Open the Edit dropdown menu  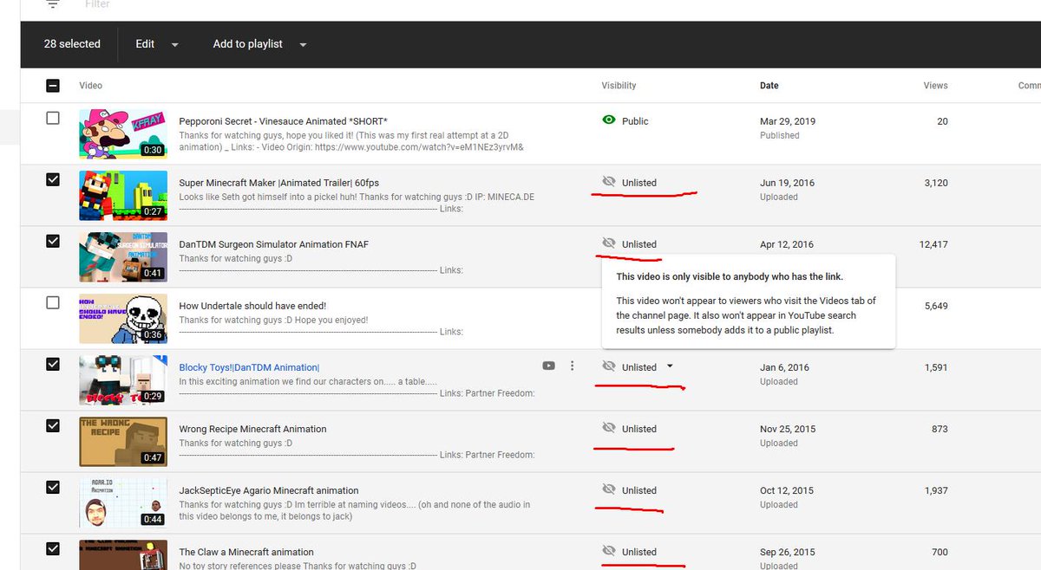pos(157,44)
